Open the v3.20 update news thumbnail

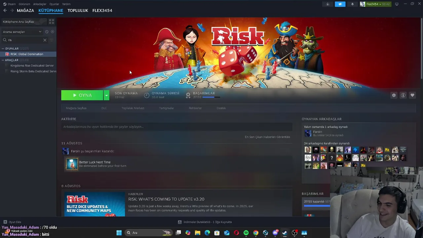point(95,204)
